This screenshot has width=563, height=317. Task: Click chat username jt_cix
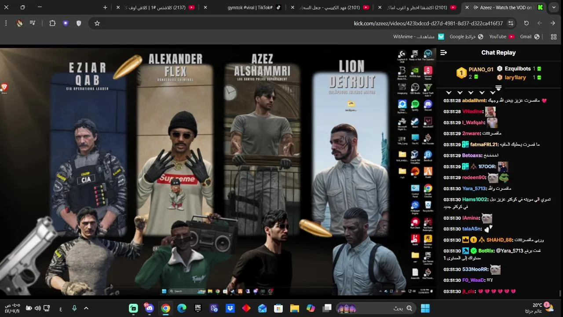coord(468,291)
